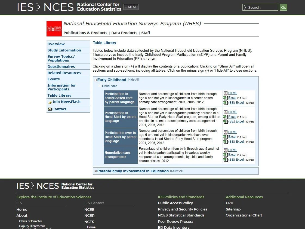Click HTML table icon in Nonrelative care arrangements row
305x229 pixels.
coord(226,150)
